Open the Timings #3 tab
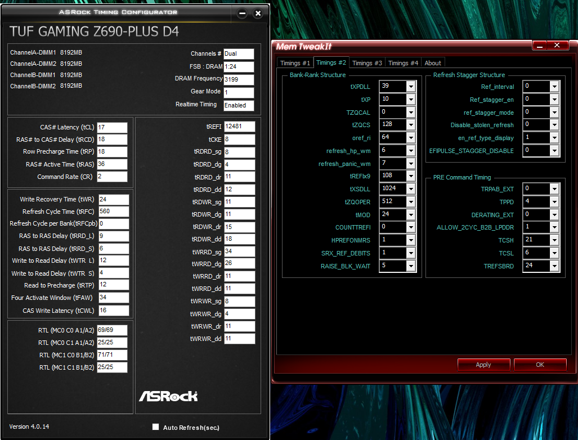578x440 pixels. [367, 63]
